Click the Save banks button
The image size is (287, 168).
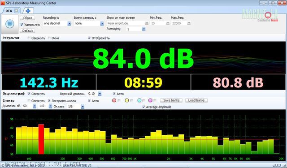(171, 100)
